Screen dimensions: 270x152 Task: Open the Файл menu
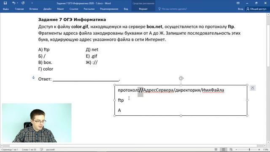(x=5, y=9)
